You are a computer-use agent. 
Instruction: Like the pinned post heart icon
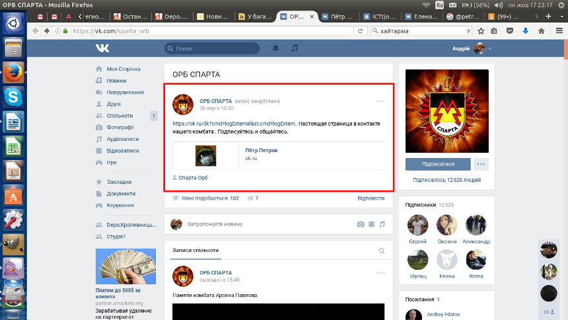point(176,198)
